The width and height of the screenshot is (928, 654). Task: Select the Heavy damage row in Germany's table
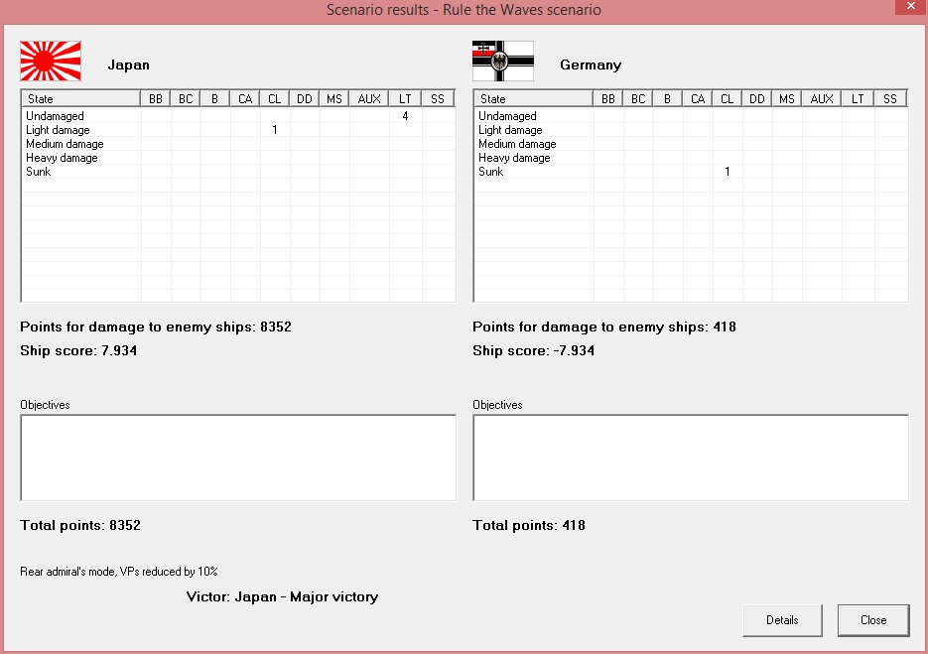[x=691, y=158]
